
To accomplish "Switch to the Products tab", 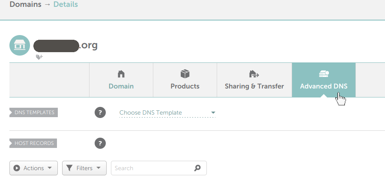I will [x=185, y=86].
